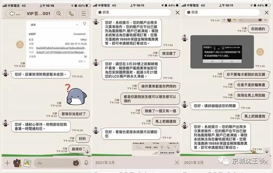The image size is (273, 173).
Task: Select message 我做了一個又有一個
Action: coord(160,111)
